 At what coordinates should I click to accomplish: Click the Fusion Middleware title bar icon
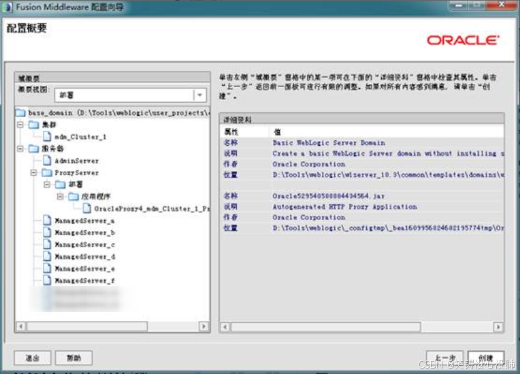(x=7, y=7)
